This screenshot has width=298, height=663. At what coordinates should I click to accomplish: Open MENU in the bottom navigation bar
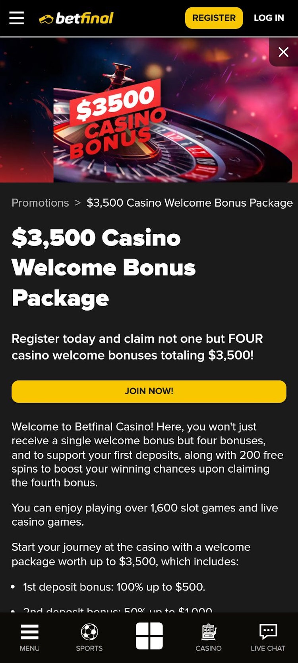pos(30,638)
